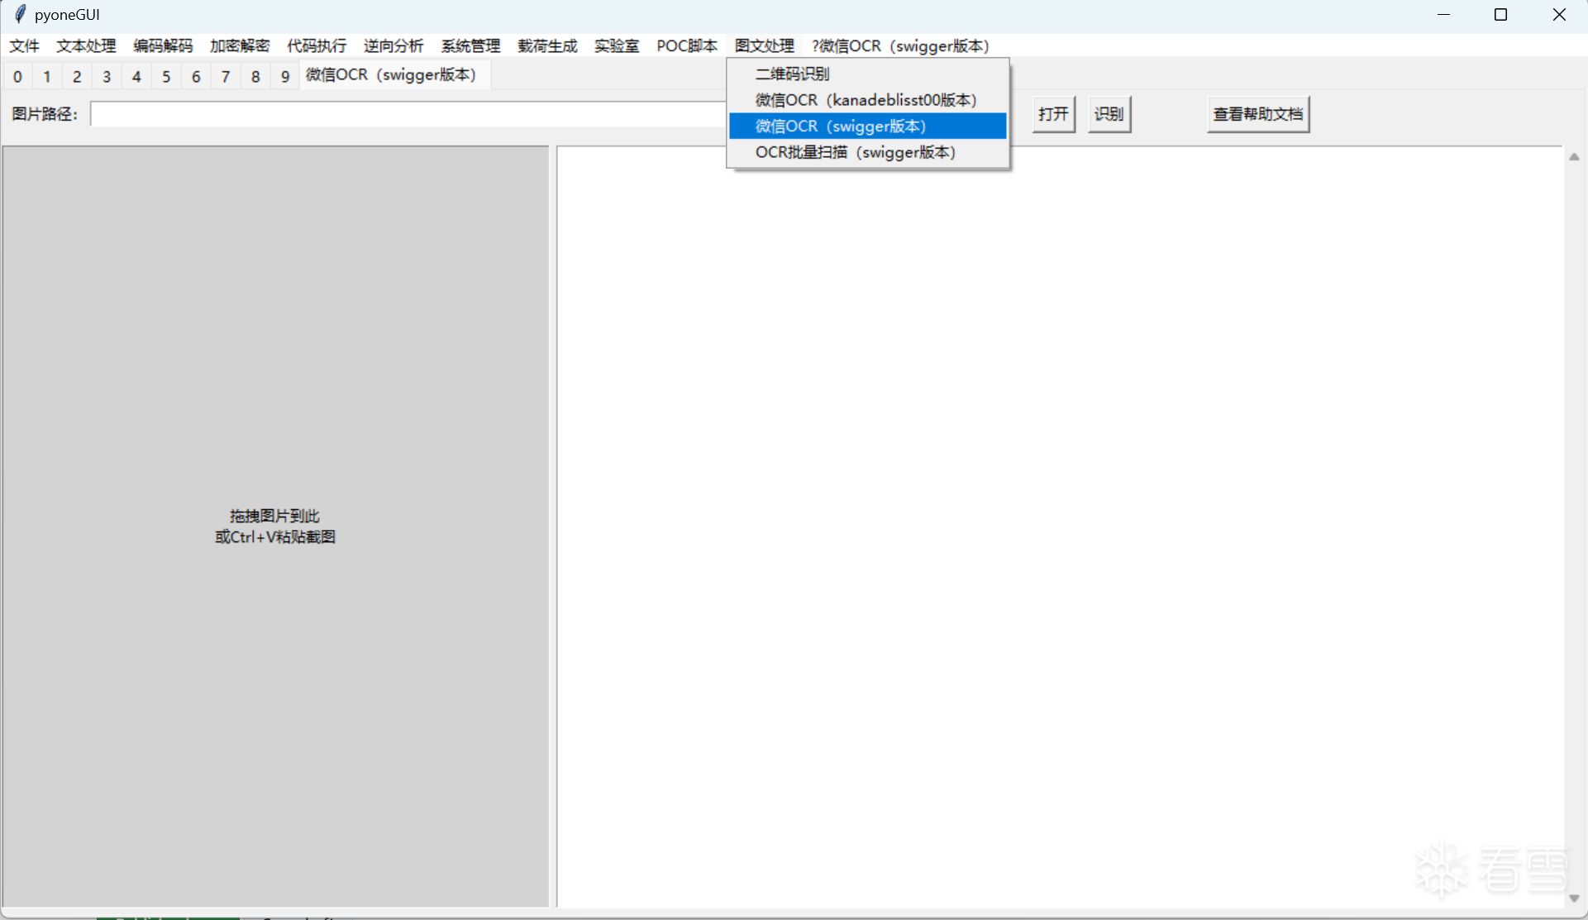Open the 文件 menu
This screenshot has width=1588, height=920.
coord(24,45)
